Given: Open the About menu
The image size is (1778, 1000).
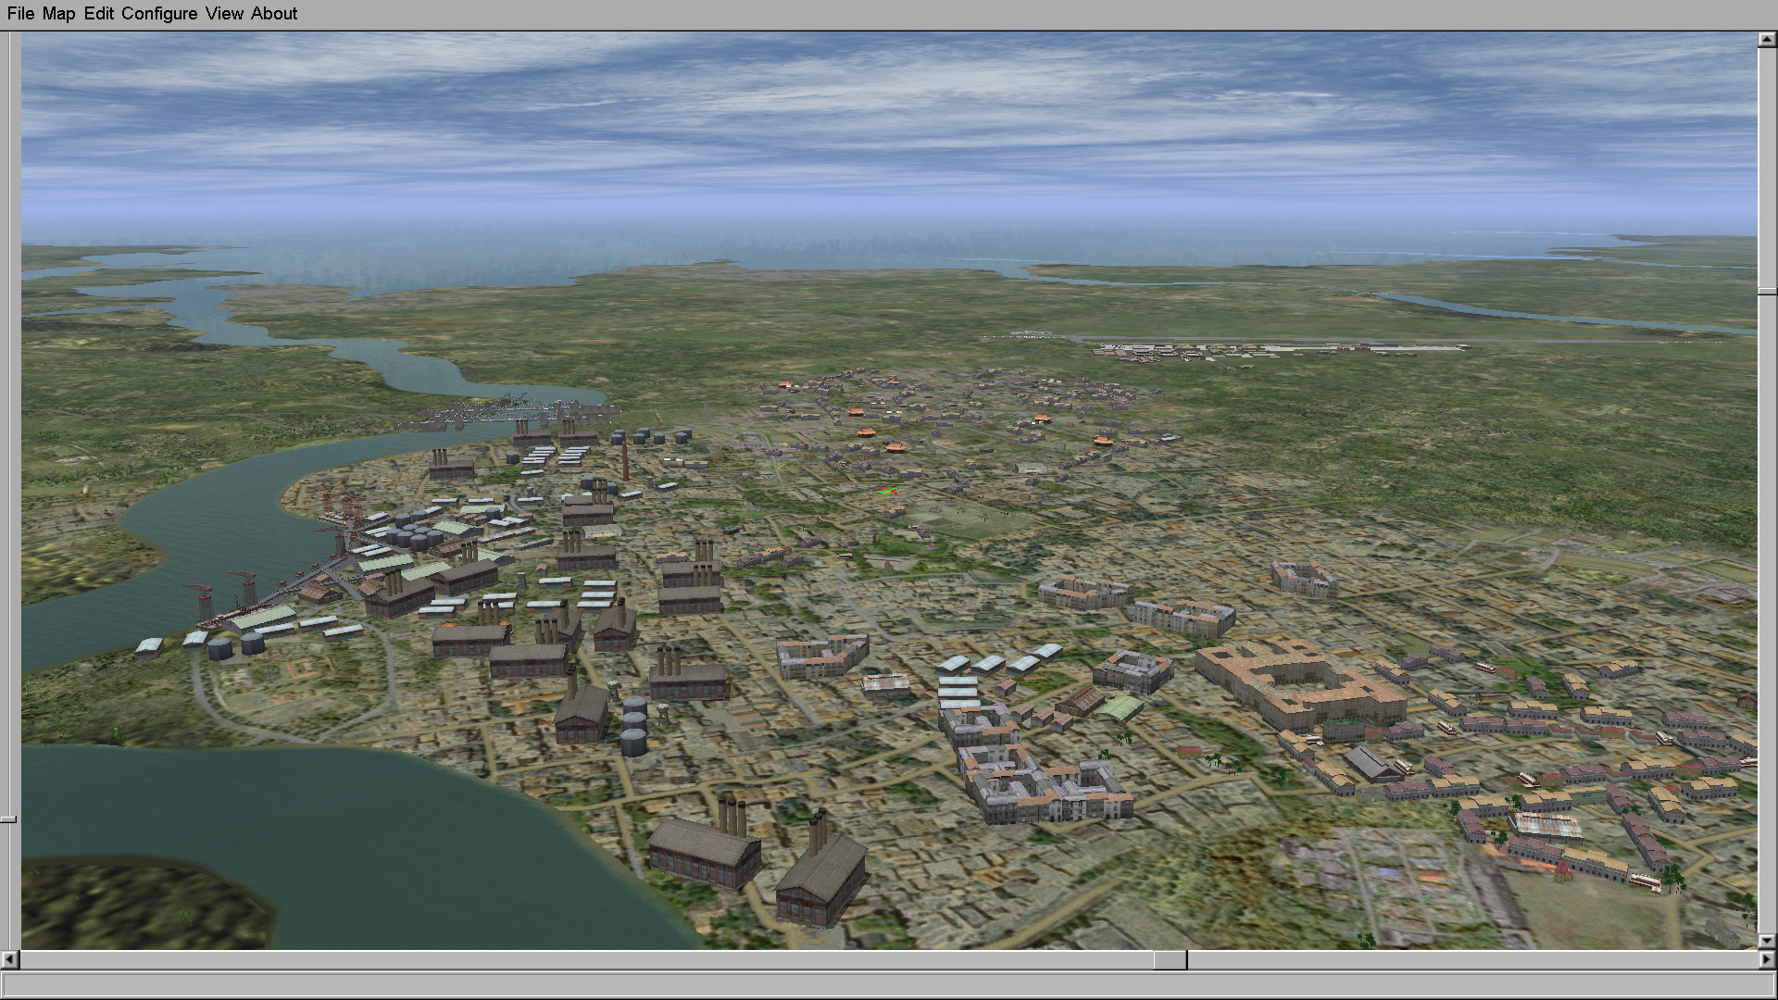Looking at the screenshot, I should pyautogui.click(x=274, y=14).
